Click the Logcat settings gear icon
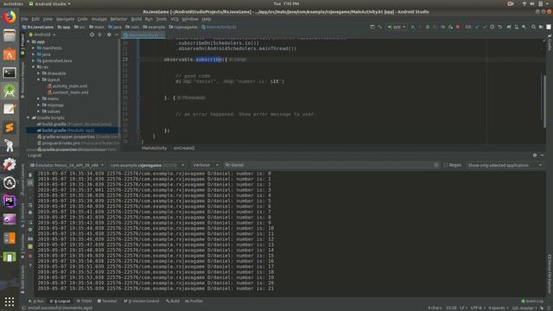Screen dimensions: 553x311 [535, 155]
